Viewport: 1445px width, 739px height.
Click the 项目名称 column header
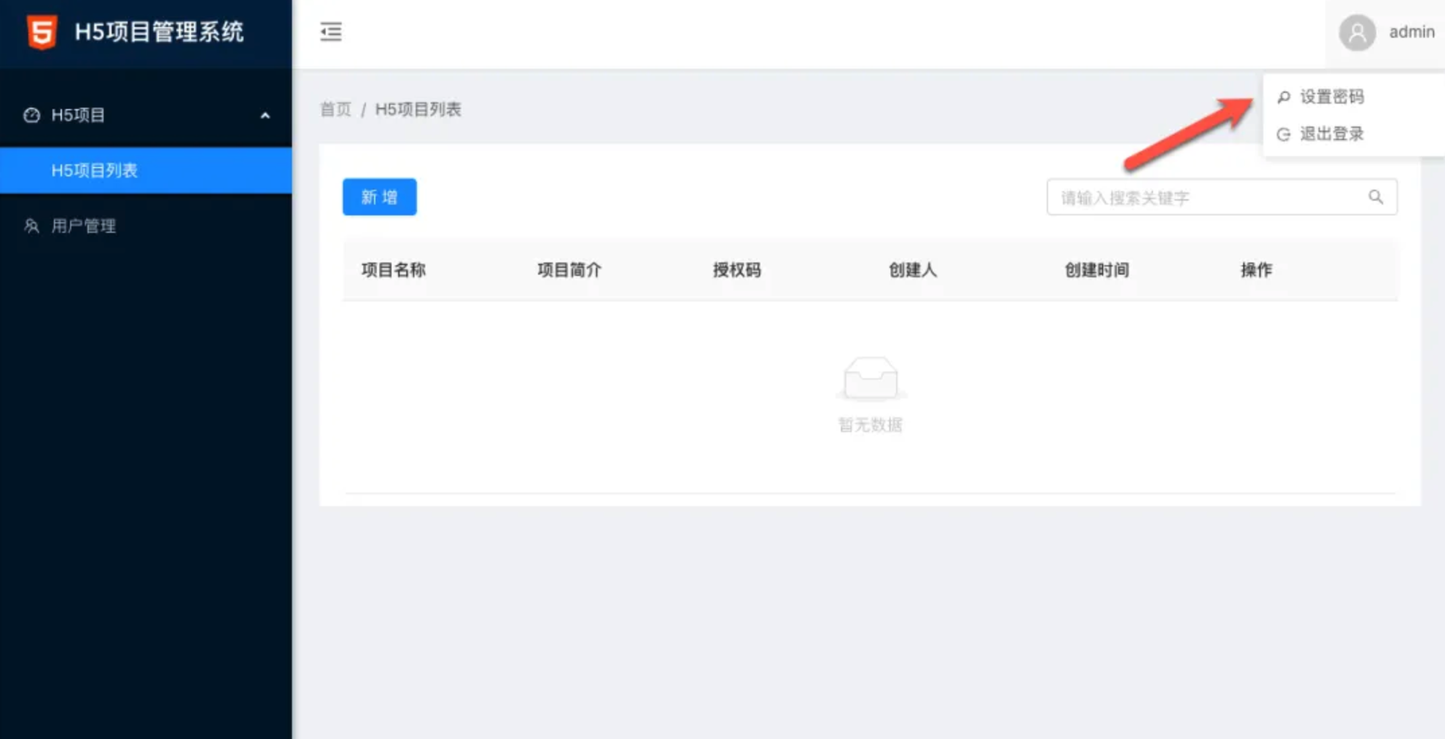(394, 270)
